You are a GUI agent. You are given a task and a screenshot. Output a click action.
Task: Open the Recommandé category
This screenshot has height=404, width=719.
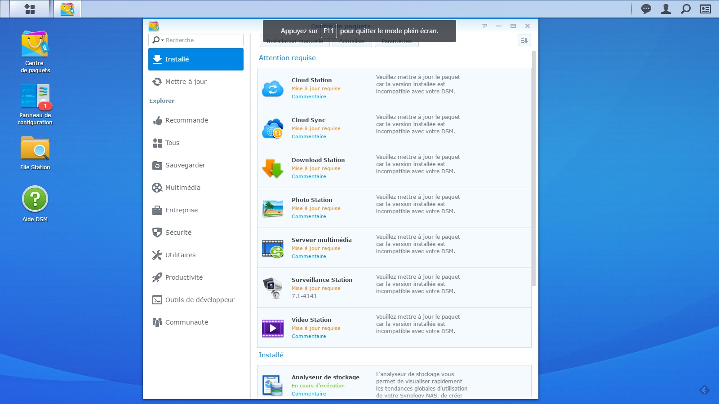pos(196,120)
